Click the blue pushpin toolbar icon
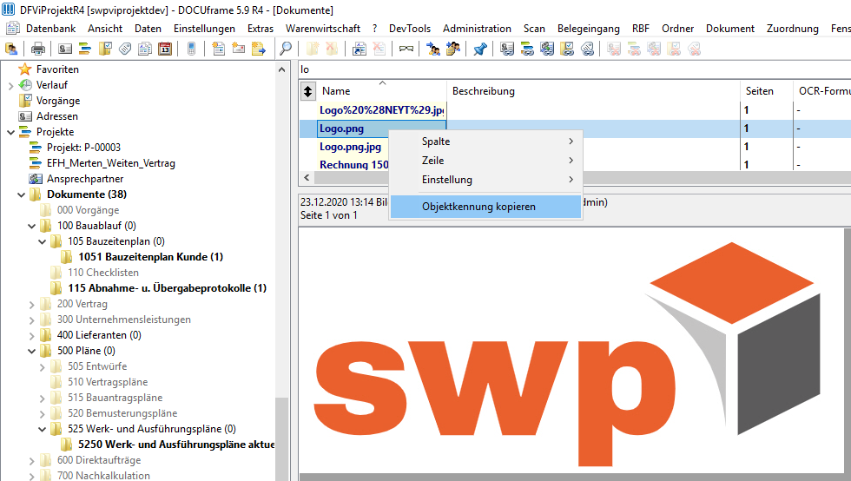Image resolution: width=851 pixels, height=481 pixels. point(479,49)
